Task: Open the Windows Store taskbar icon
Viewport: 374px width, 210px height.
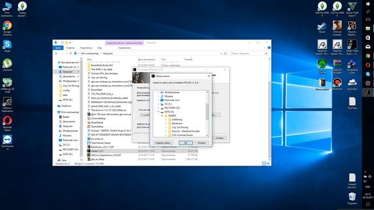Action: (x=368, y=37)
